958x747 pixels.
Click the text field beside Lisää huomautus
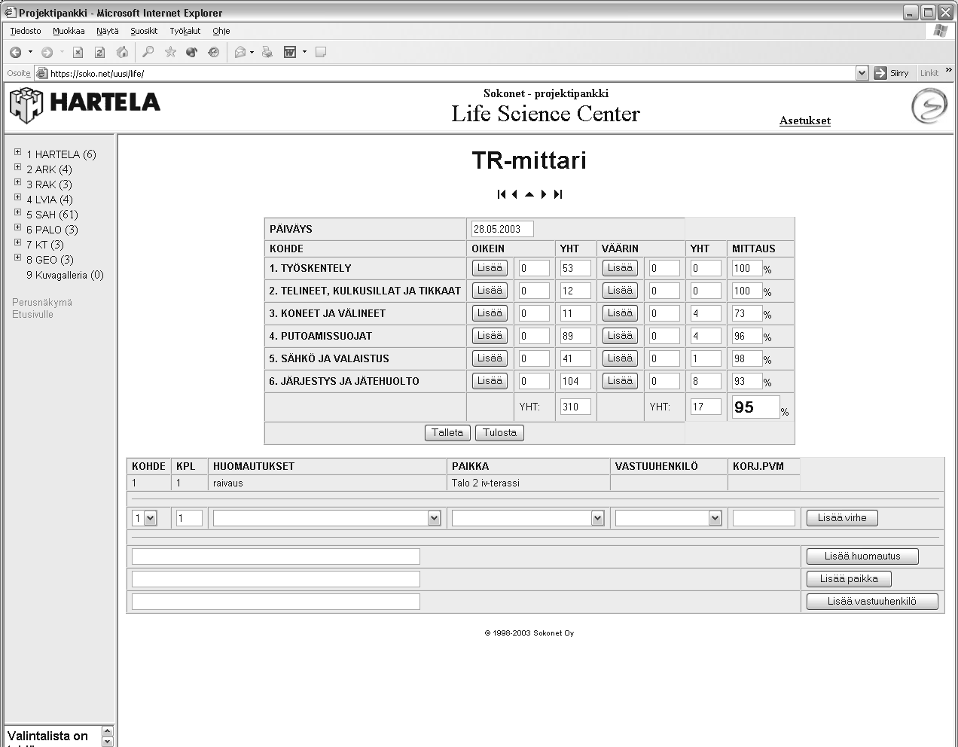coord(276,556)
